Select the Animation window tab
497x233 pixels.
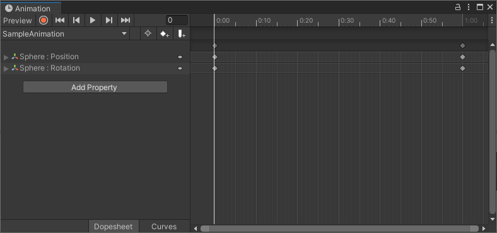[x=31, y=8]
